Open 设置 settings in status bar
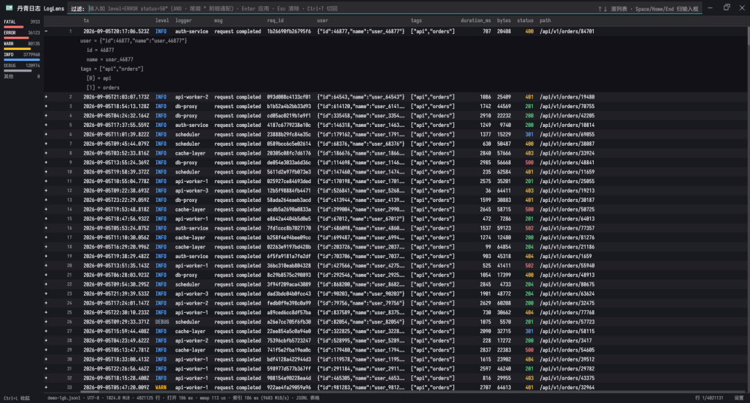 coord(739,397)
